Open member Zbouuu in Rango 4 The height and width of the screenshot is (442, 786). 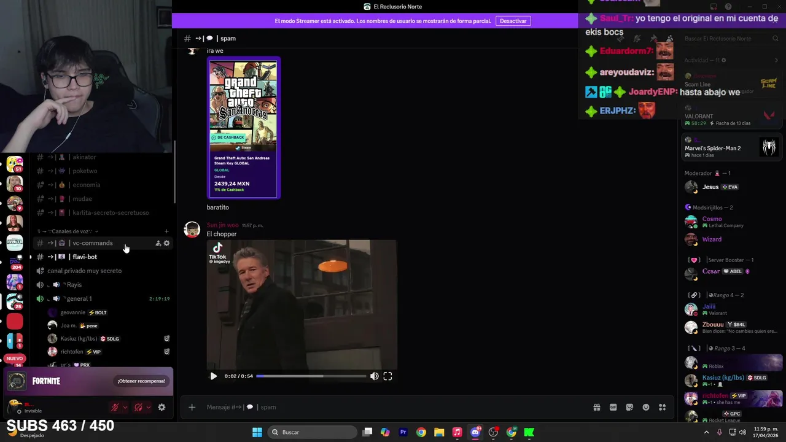732,327
